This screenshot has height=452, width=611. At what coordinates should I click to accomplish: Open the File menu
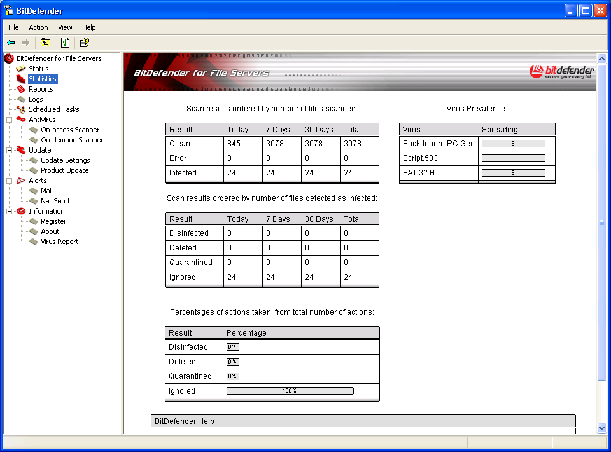click(13, 27)
